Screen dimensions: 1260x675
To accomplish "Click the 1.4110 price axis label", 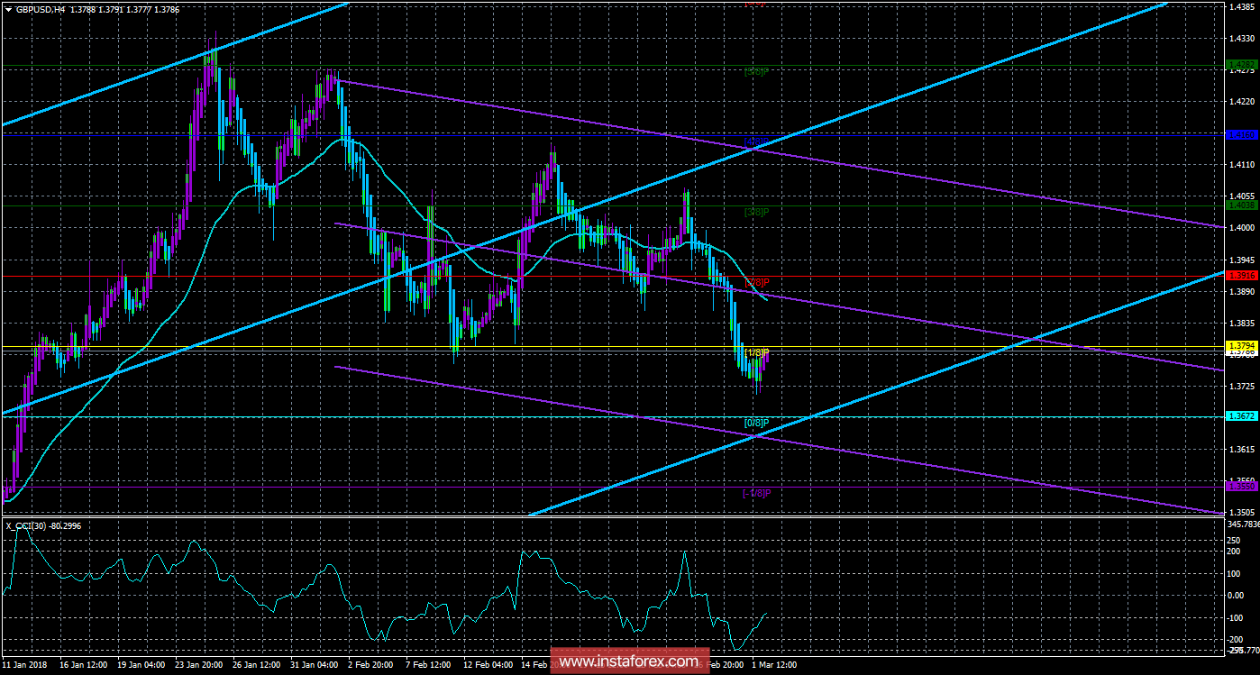I will click(x=1241, y=165).
